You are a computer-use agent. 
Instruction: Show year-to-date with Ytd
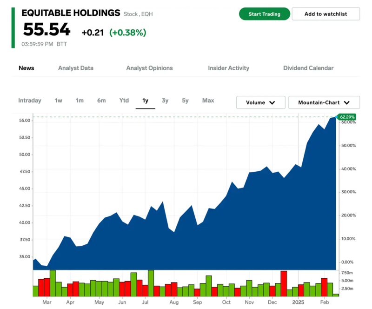(x=124, y=101)
